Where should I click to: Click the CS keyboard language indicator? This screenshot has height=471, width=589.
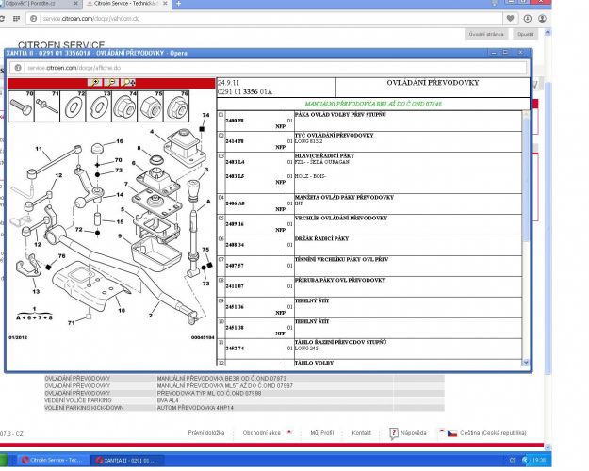point(513,460)
